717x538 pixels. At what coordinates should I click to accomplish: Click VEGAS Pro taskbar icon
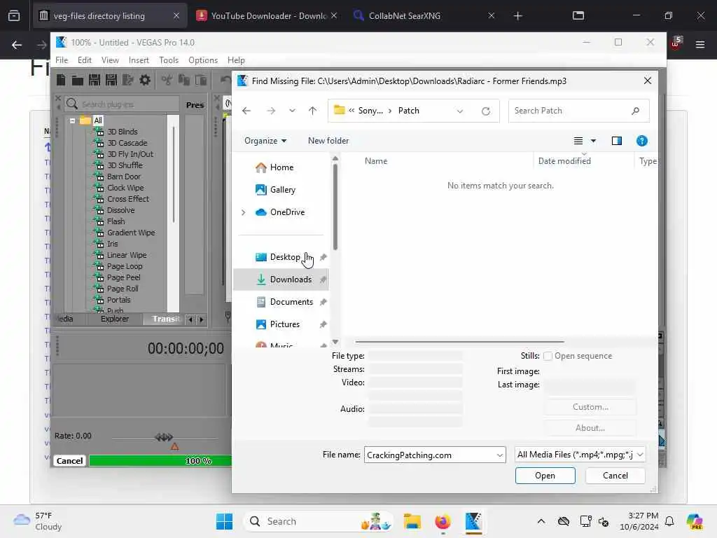[473, 521]
